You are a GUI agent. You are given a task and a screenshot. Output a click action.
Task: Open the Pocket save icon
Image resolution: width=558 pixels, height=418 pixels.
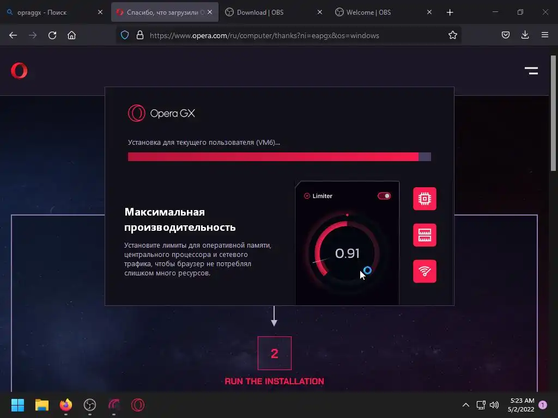pyautogui.click(x=506, y=35)
